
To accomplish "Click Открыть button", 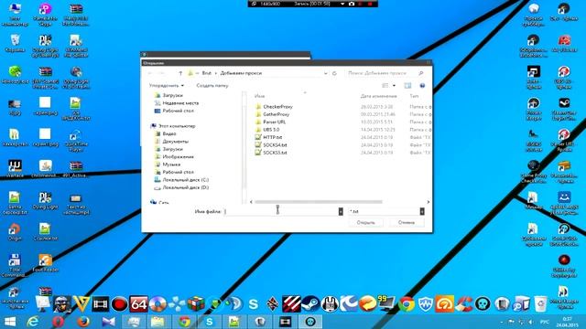I will click(x=366, y=223).
